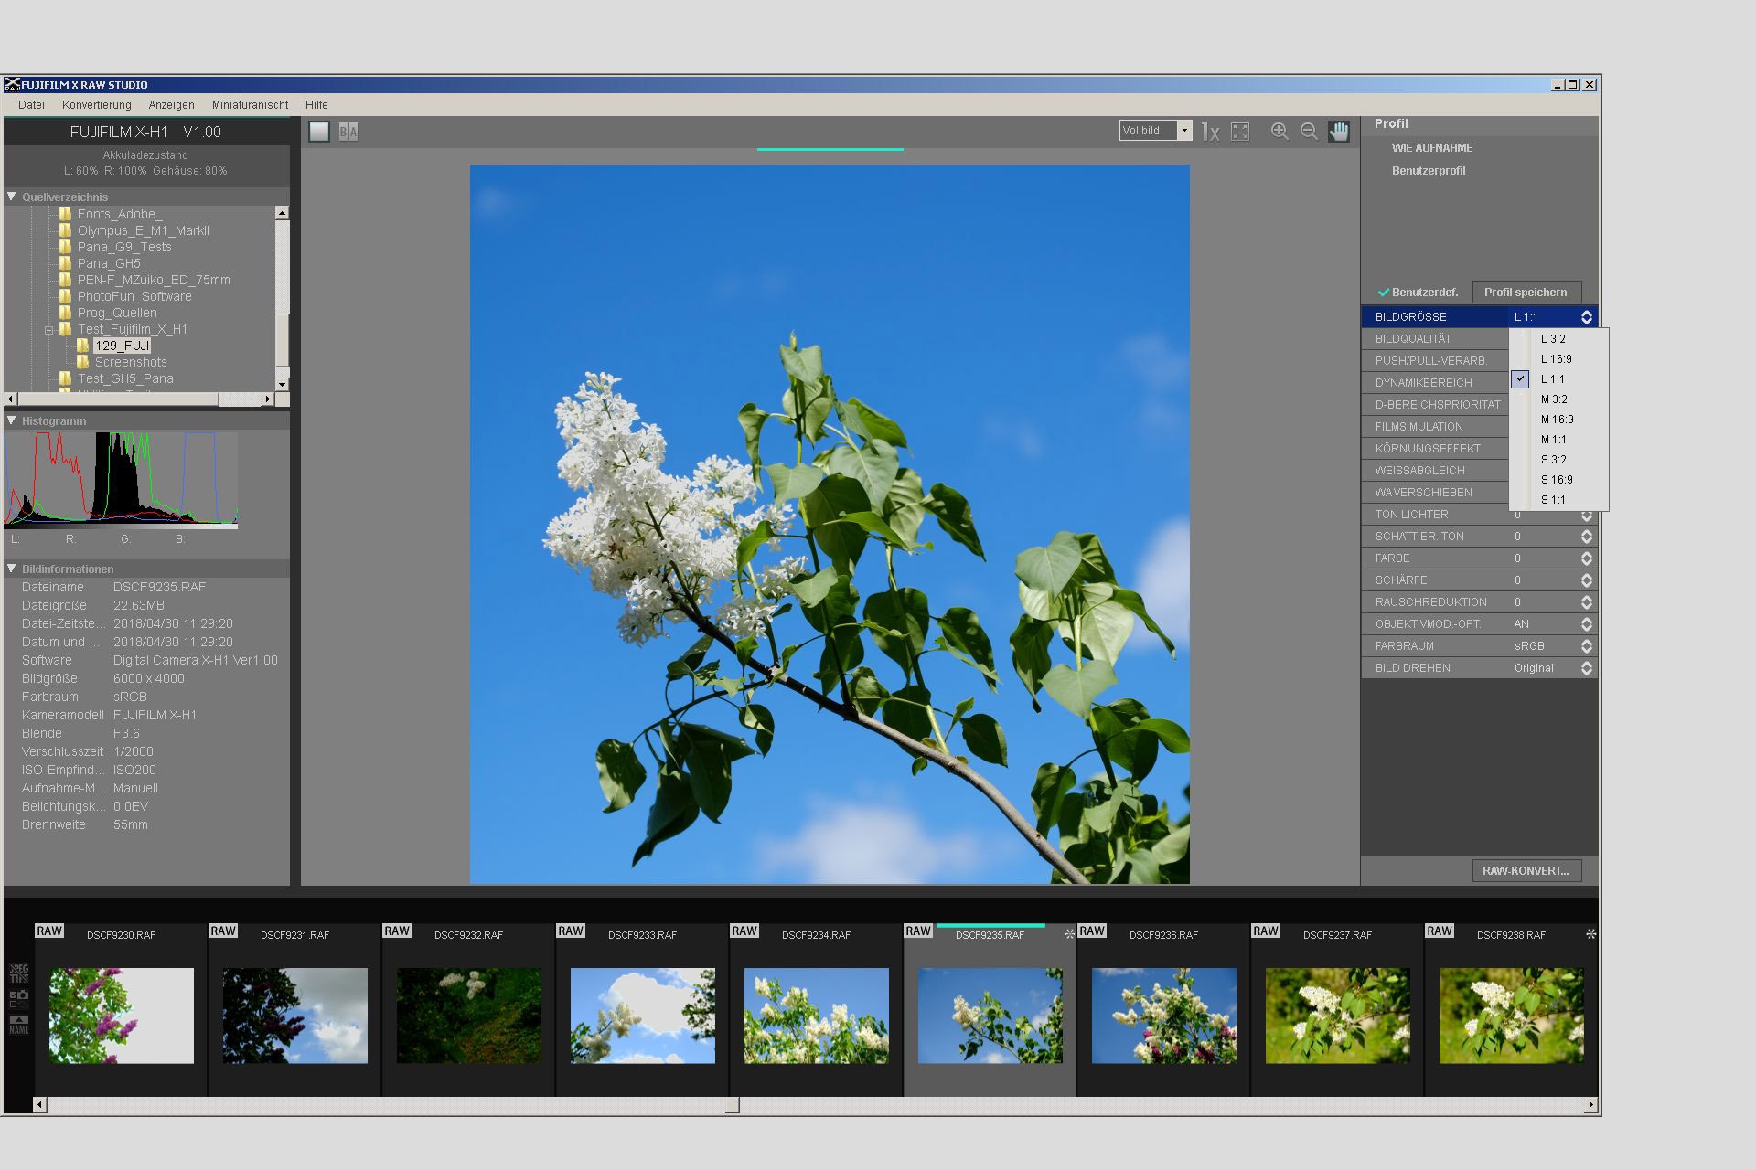1756x1170 pixels.
Task: Choose M 16:9 image size option
Action: [x=1558, y=420]
